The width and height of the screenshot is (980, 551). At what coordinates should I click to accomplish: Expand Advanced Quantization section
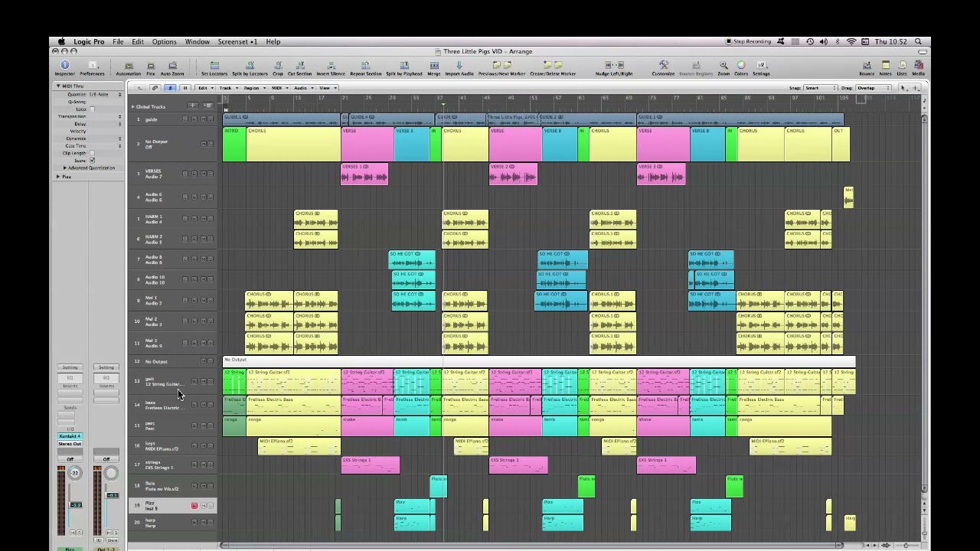click(x=64, y=168)
